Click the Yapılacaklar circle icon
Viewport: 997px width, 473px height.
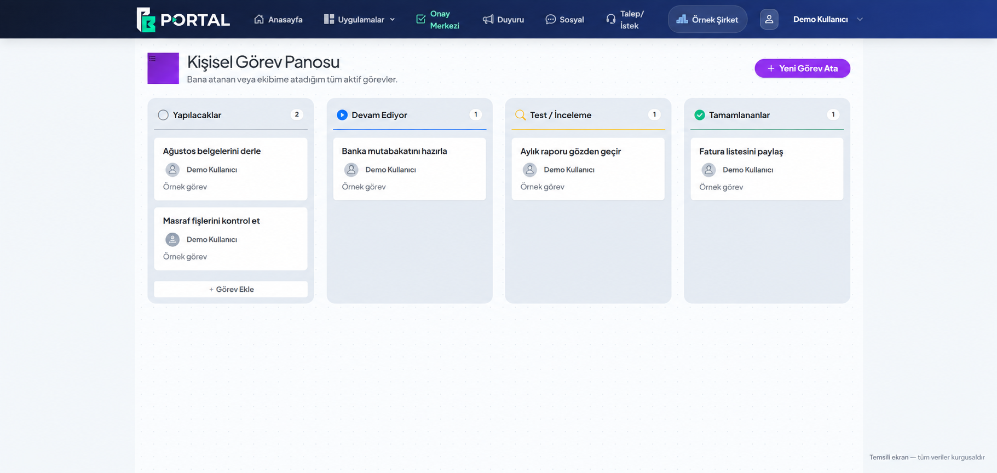point(163,115)
